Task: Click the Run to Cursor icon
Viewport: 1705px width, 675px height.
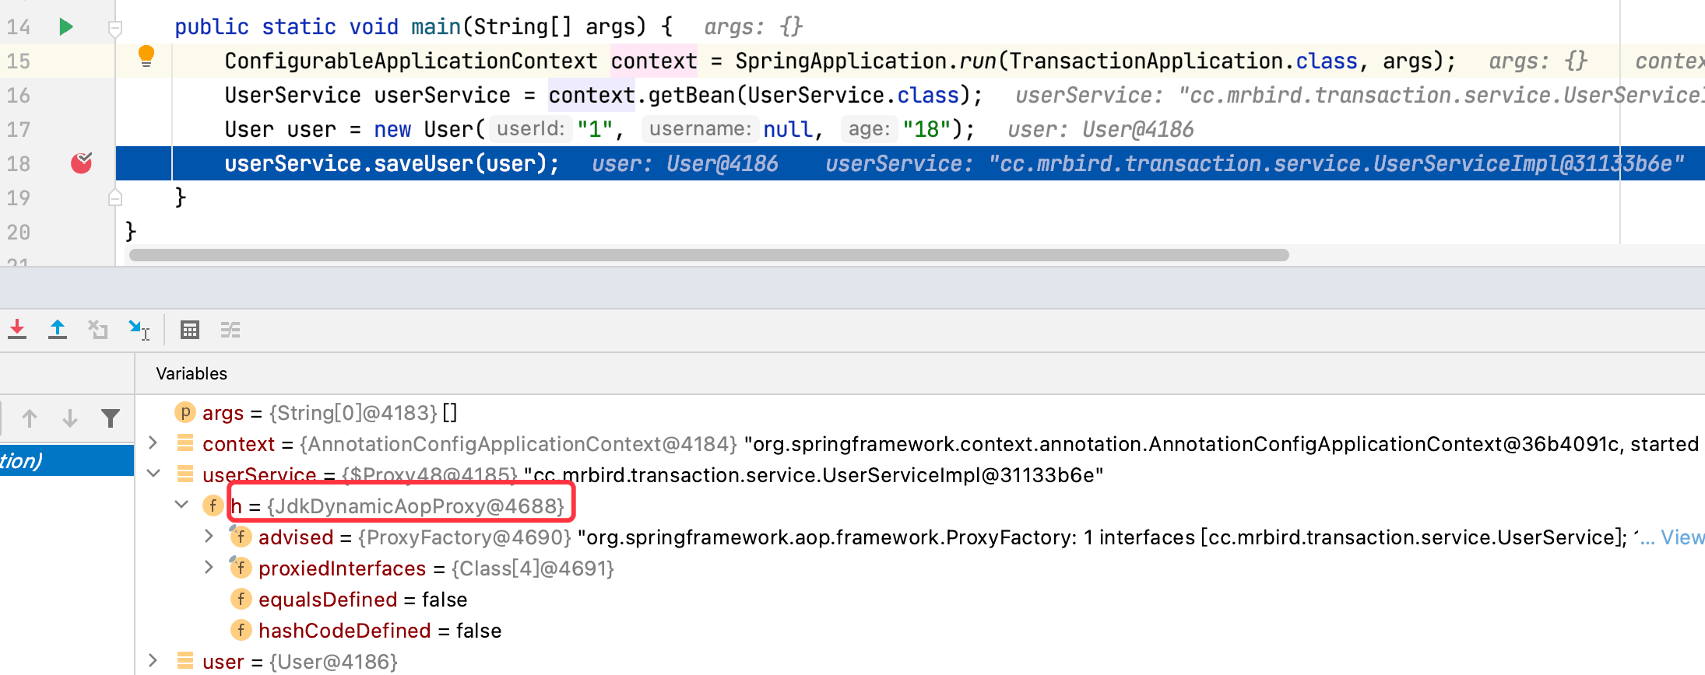Action: click(x=139, y=330)
